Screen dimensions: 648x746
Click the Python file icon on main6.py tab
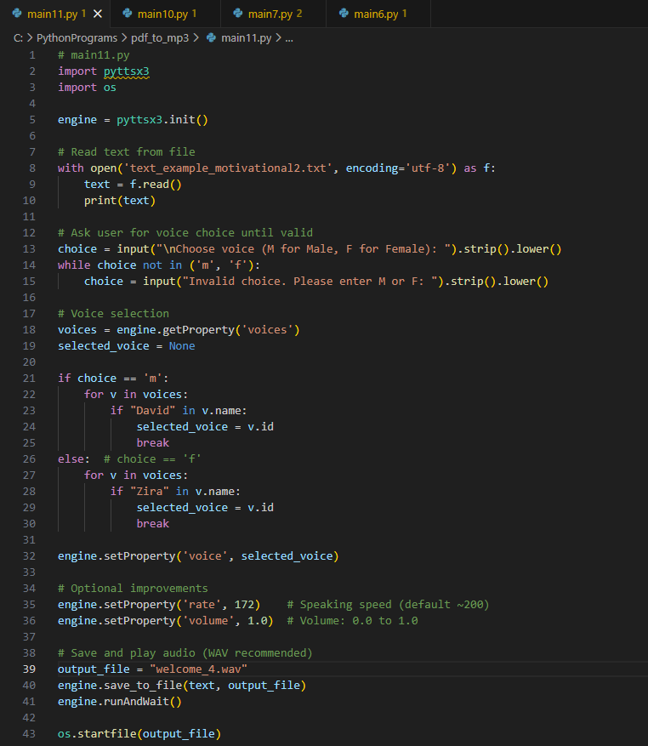click(344, 14)
